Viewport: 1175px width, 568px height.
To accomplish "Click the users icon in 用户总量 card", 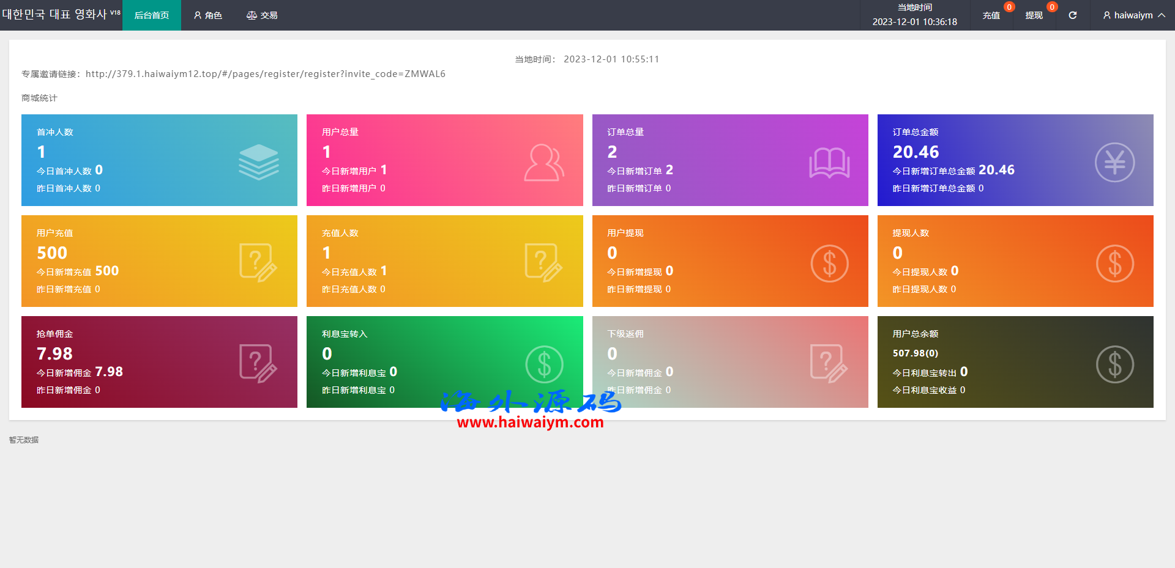I will coord(543,163).
